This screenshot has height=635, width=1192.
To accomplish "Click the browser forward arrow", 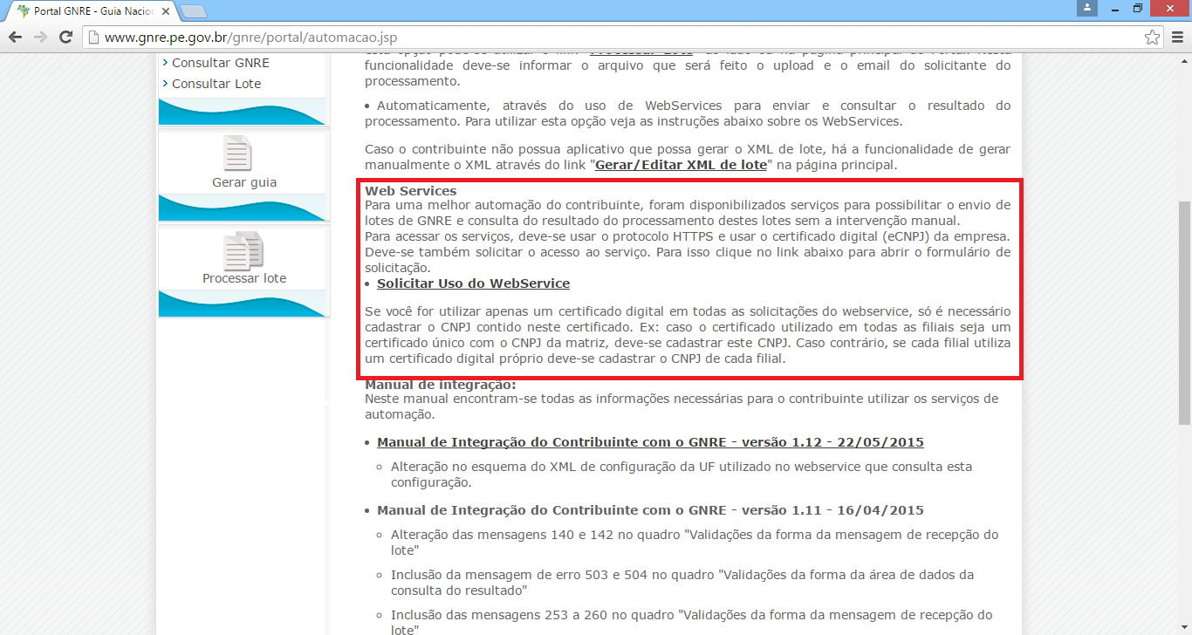I will point(40,38).
